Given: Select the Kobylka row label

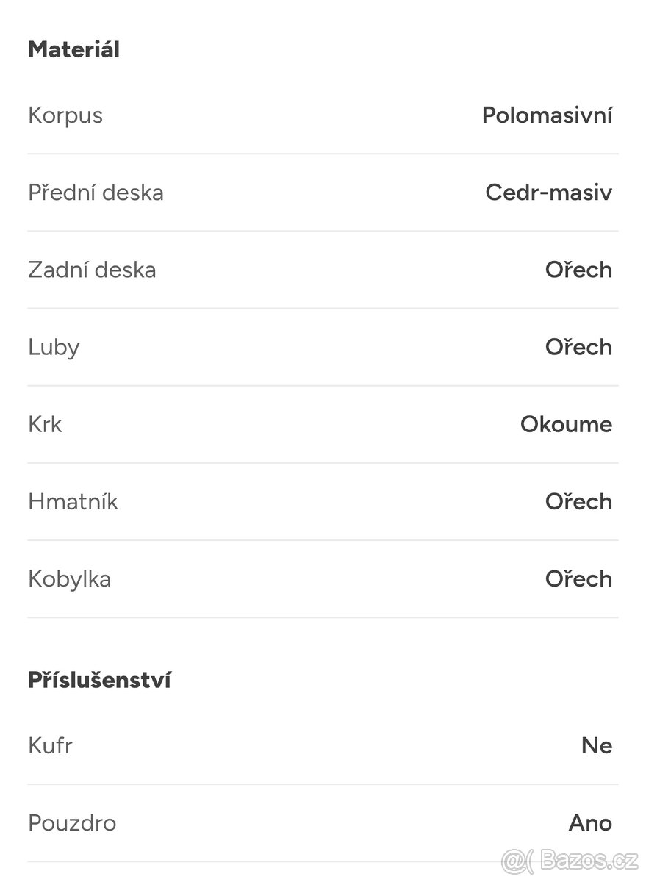Looking at the screenshot, I should click(70, 579).
